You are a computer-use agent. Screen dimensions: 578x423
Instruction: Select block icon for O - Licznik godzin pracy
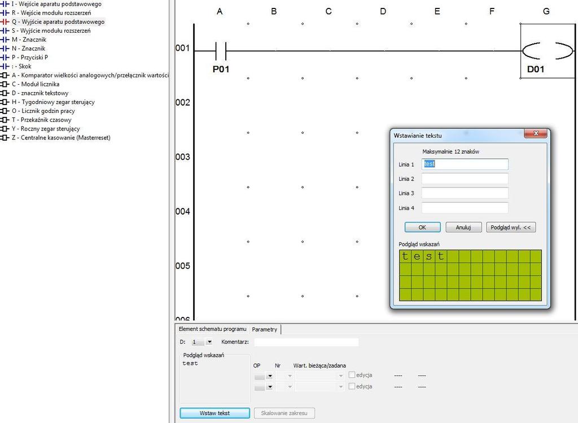5,111
